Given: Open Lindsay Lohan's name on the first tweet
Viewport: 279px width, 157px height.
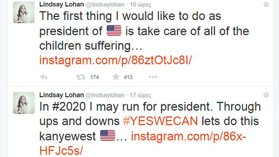Looking at the screenshot, I should [x=61, y=5].
